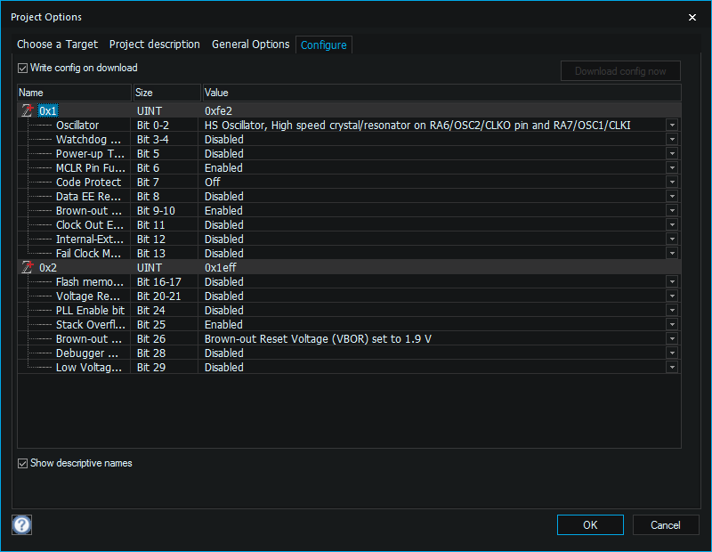
Task: Open the Power-up Timer value dropdown
Action: [673, 153]
